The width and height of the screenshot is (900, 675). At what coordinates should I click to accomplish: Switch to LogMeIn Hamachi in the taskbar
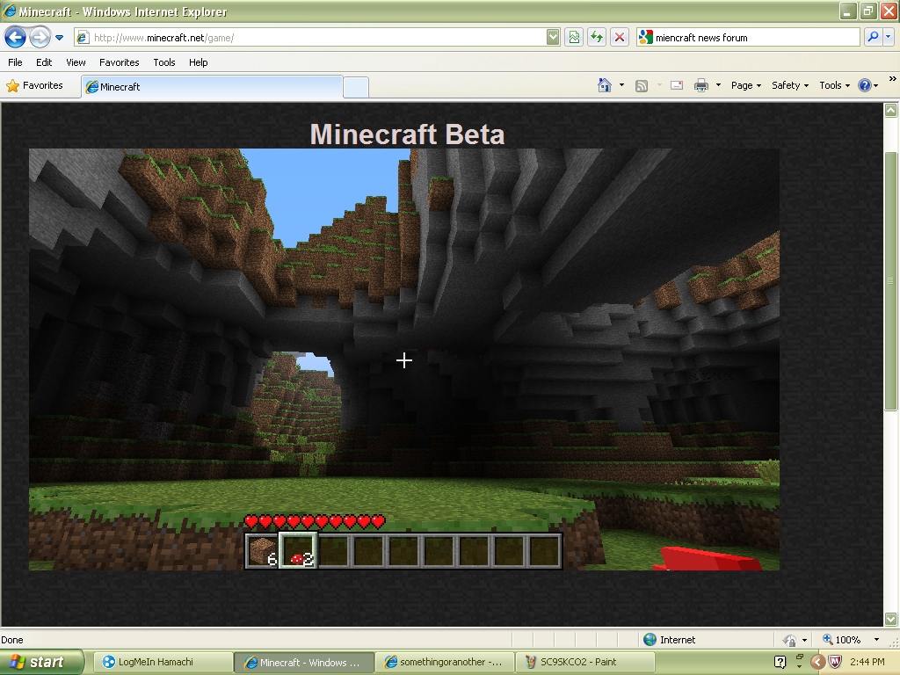pyautogui.click(x=163, y=662)
